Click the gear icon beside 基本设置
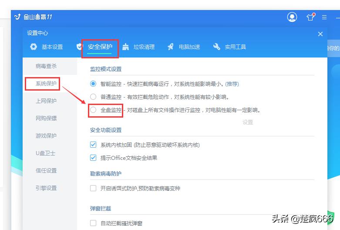The height and width of the screenshot is (230, 340). (x=34, y=47)
